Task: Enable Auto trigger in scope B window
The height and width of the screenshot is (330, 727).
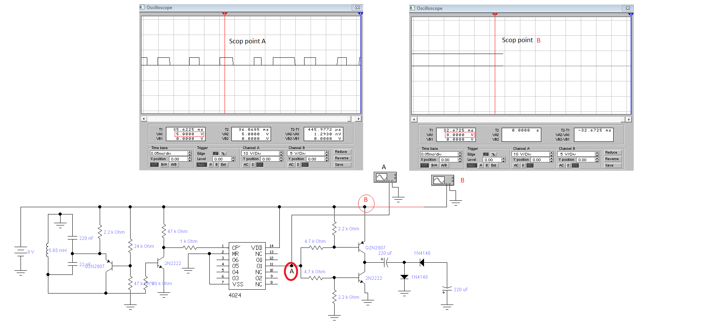Action: coord(472,165)
